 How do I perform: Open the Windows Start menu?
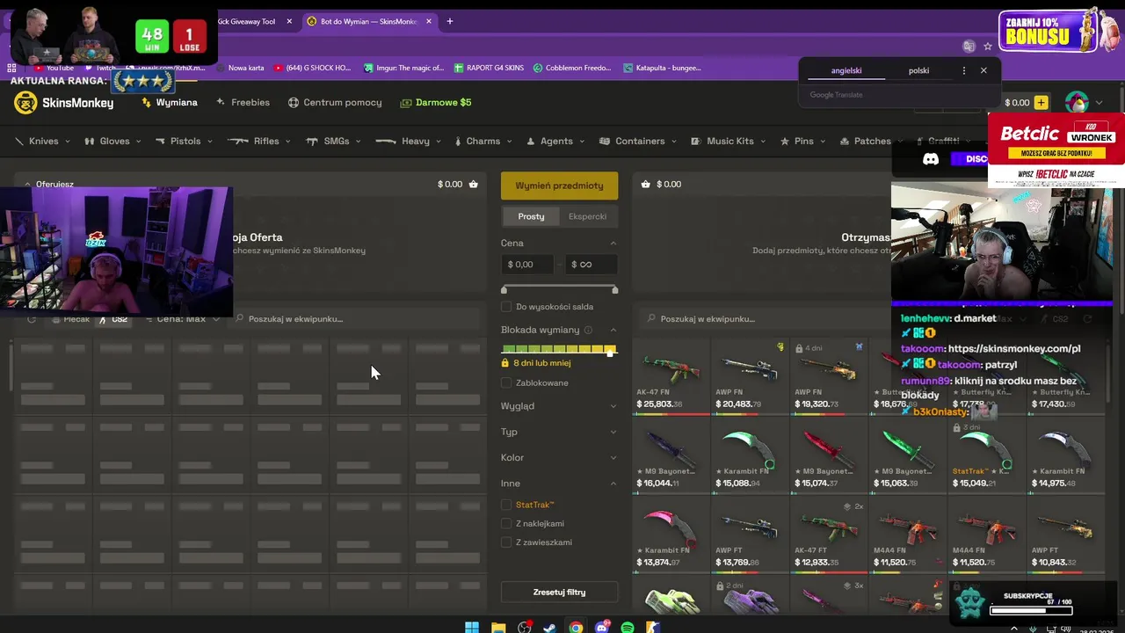coord(472,627)
